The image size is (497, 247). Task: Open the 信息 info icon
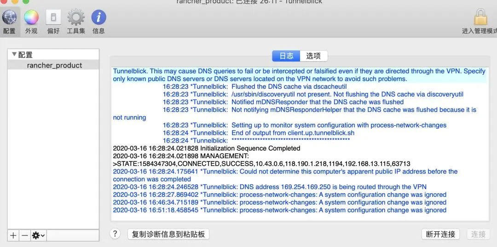98,21
